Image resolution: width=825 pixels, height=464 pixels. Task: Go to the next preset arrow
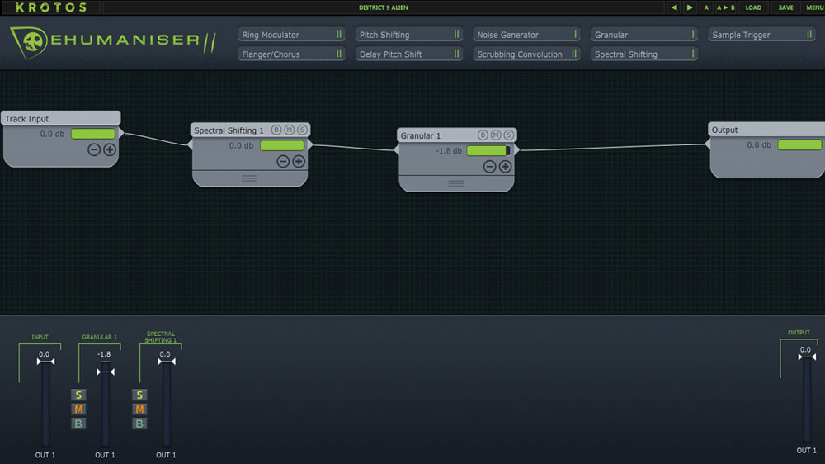coord(690,7)
